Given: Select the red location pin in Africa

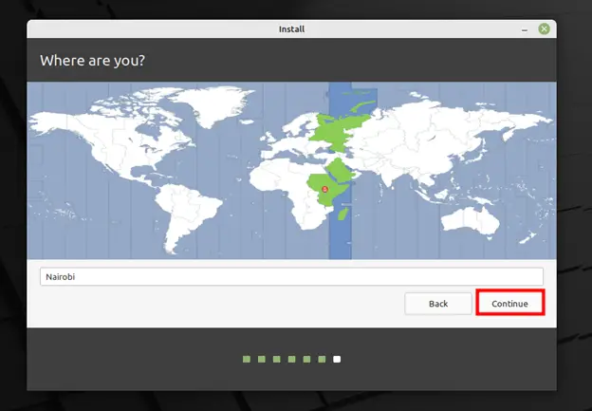Looking at the screenshot, I should (x=324, y=189).
